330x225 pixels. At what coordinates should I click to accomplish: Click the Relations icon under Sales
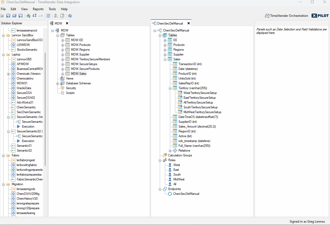tap(175, 151)
